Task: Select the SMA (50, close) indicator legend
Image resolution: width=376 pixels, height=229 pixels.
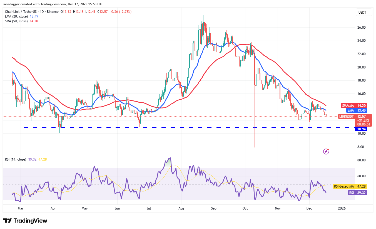Action: pos(17,21)
